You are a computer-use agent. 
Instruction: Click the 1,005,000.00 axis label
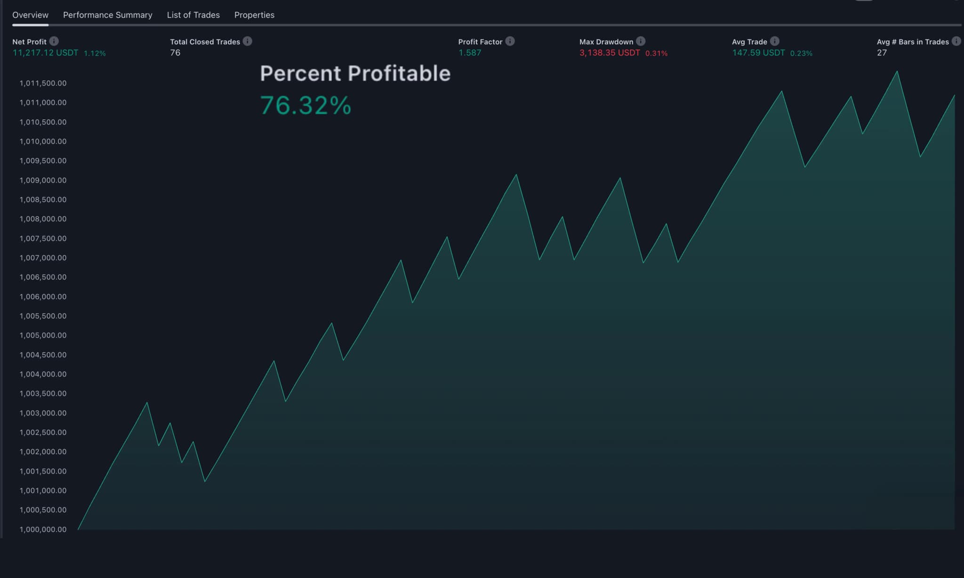pyautogui.click(x=43, y=335)
